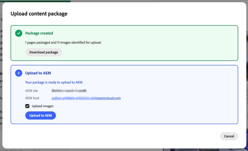Click the blue Upload to AEM button
The height and width of the screenshot is (151, 248).
[40, 115]
